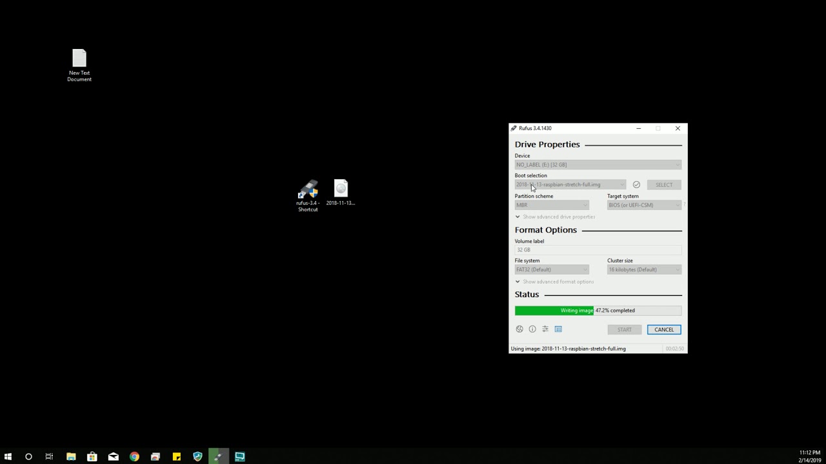Select the 2018-11-13 image file on desktop
Image resolution: width=826 pixels, height=464 pixels.
(x=341, y=193)
